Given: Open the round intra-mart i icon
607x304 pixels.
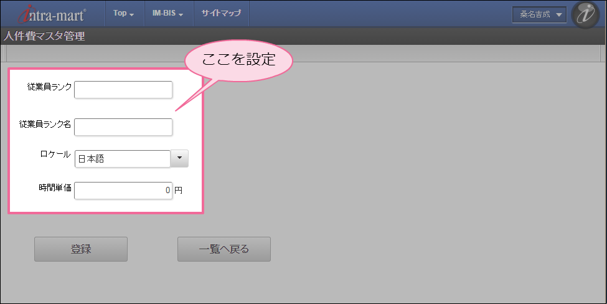Looking at the screenshot, I should 586,15.
